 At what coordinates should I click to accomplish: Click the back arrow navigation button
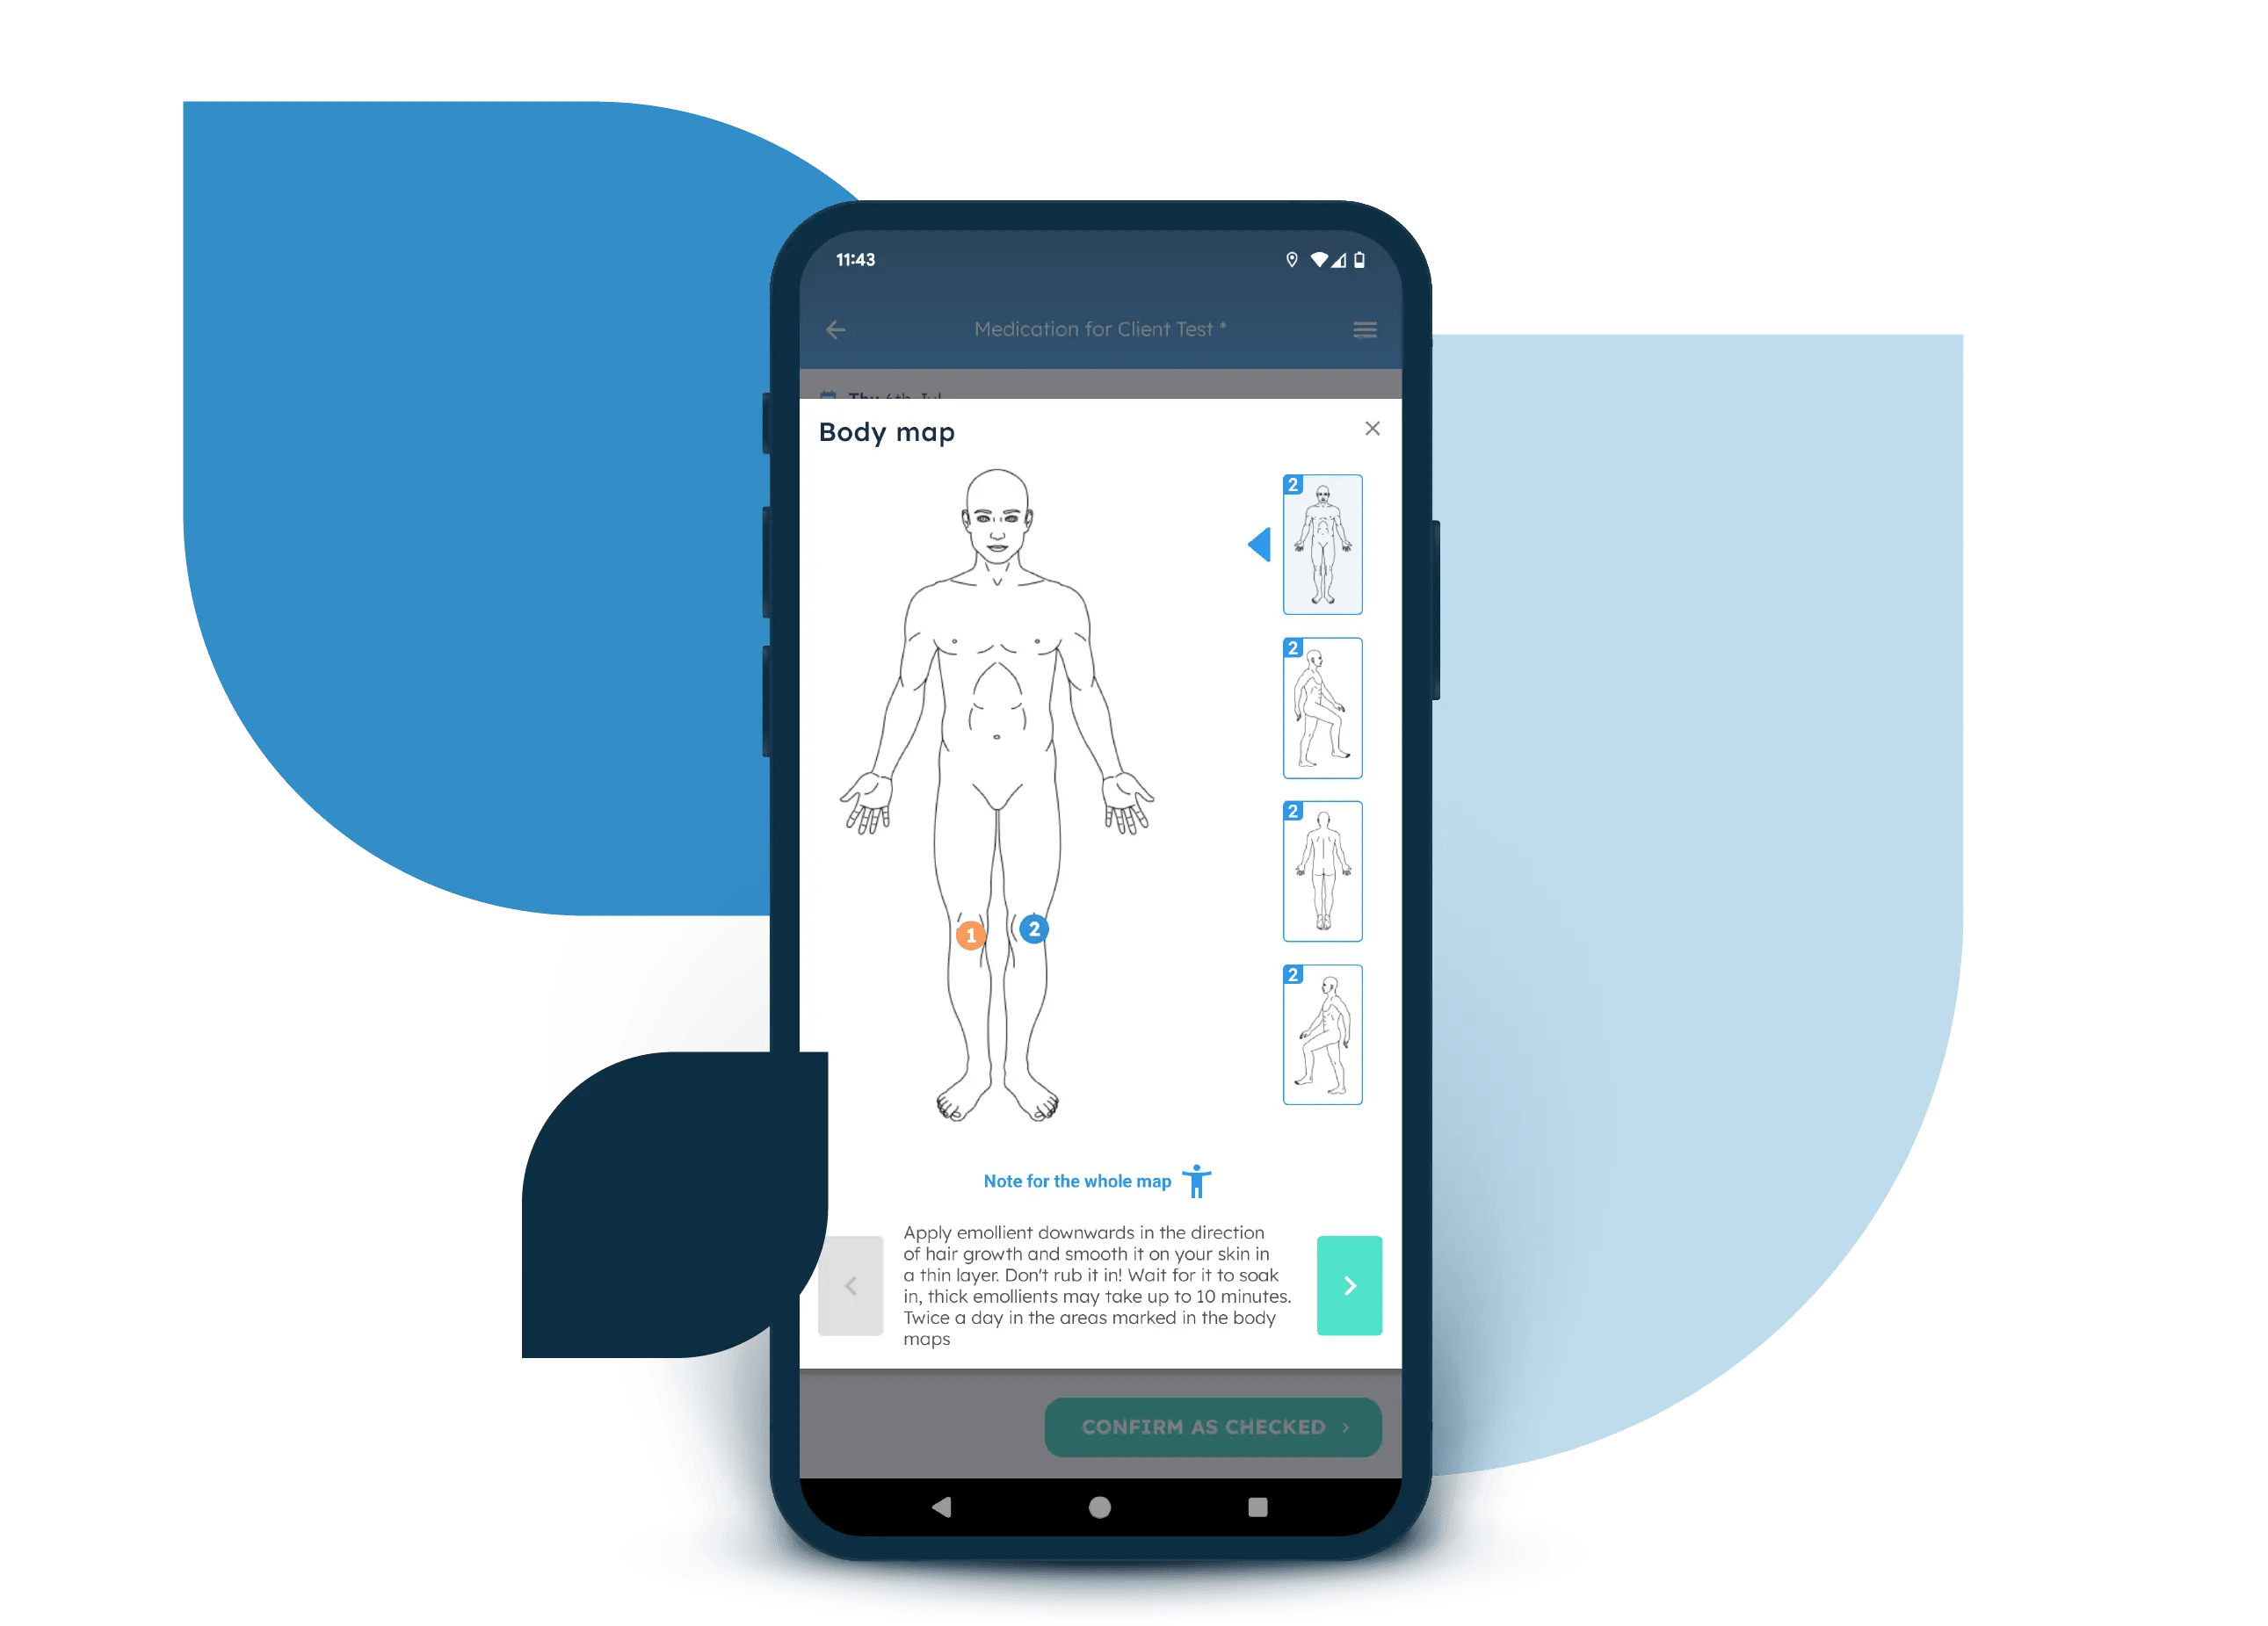(836, 329)
